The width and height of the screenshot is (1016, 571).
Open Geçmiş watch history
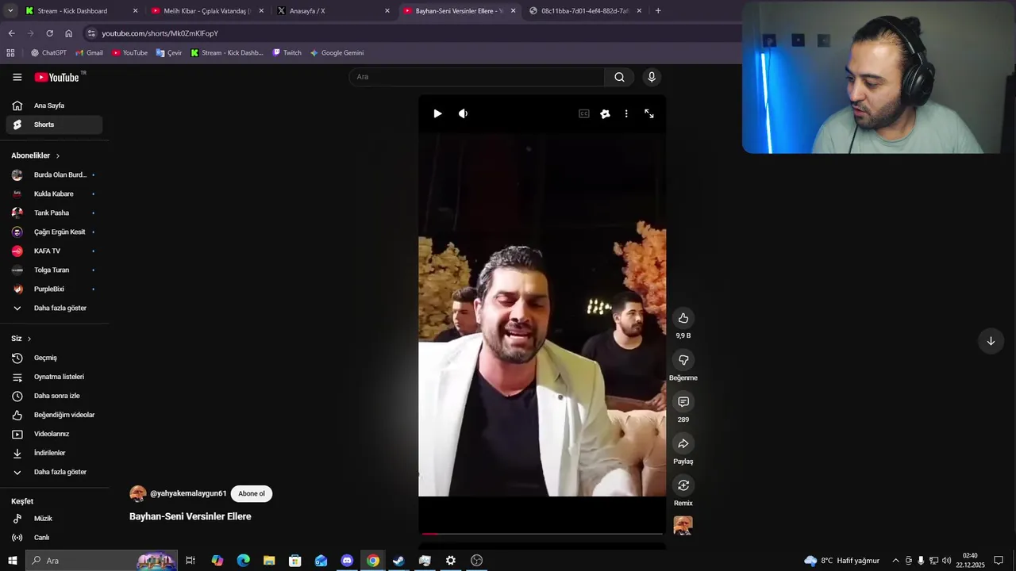(54, 358)
